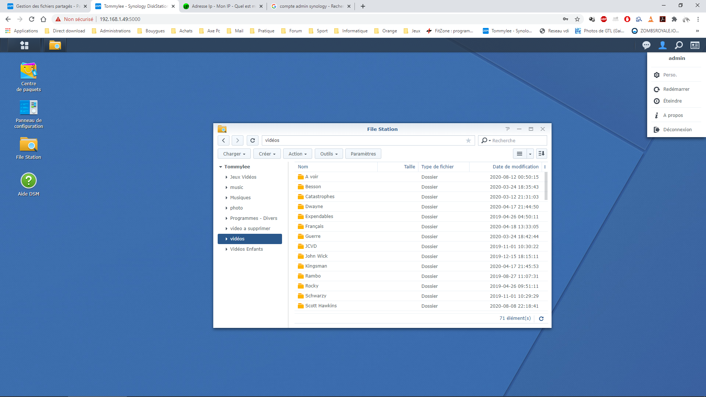
Task: Open Tommylee - Synolo... bookmark
Action: (507, 31)
